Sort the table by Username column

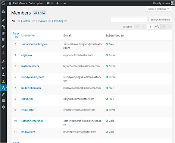pos(28,35)
